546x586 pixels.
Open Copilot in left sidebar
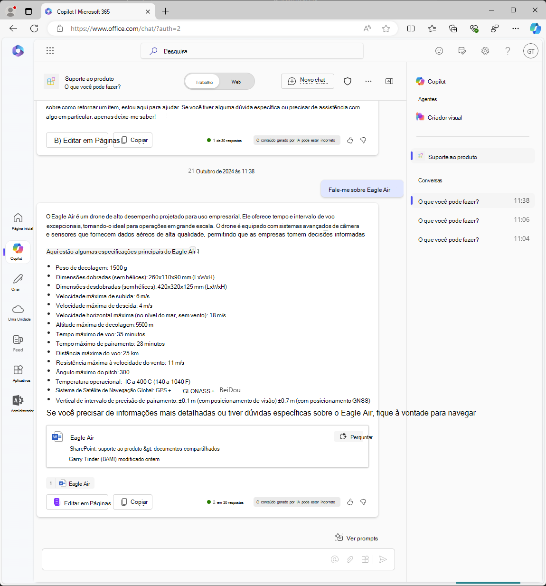(18, 252)
